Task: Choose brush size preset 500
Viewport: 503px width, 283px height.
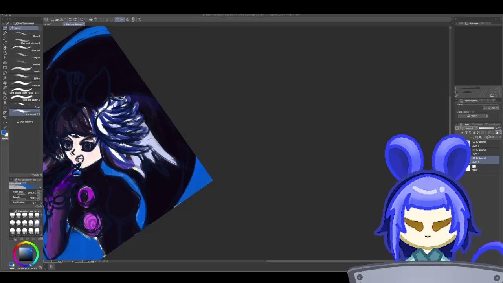Action: click(x=18, y=231)
